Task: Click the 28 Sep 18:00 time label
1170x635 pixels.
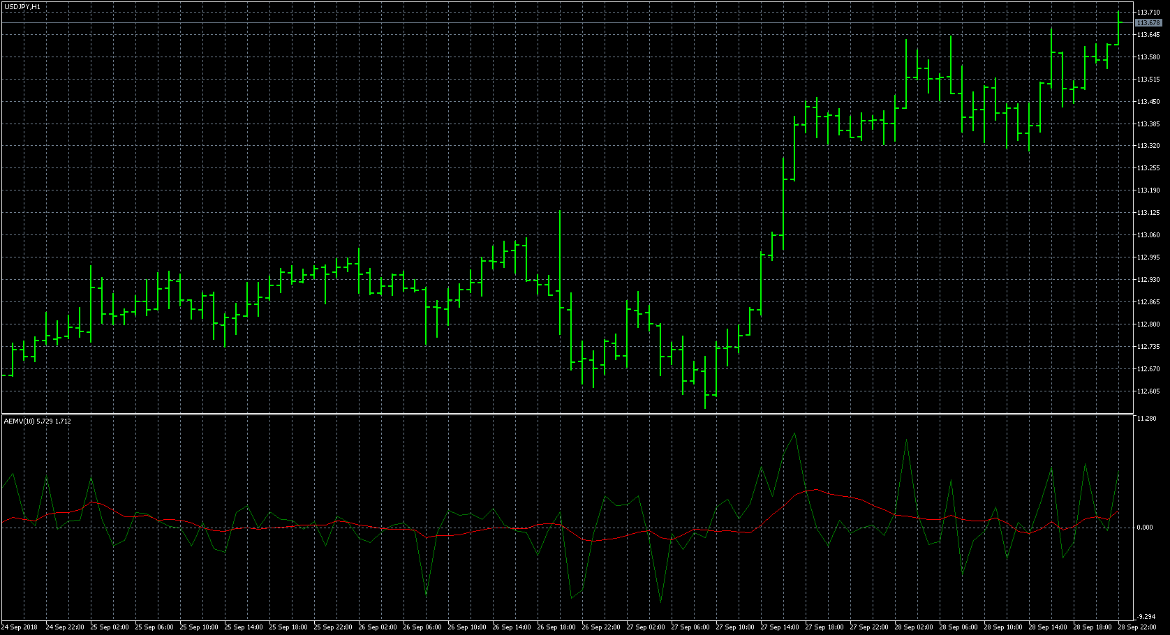Action: 1093,627
